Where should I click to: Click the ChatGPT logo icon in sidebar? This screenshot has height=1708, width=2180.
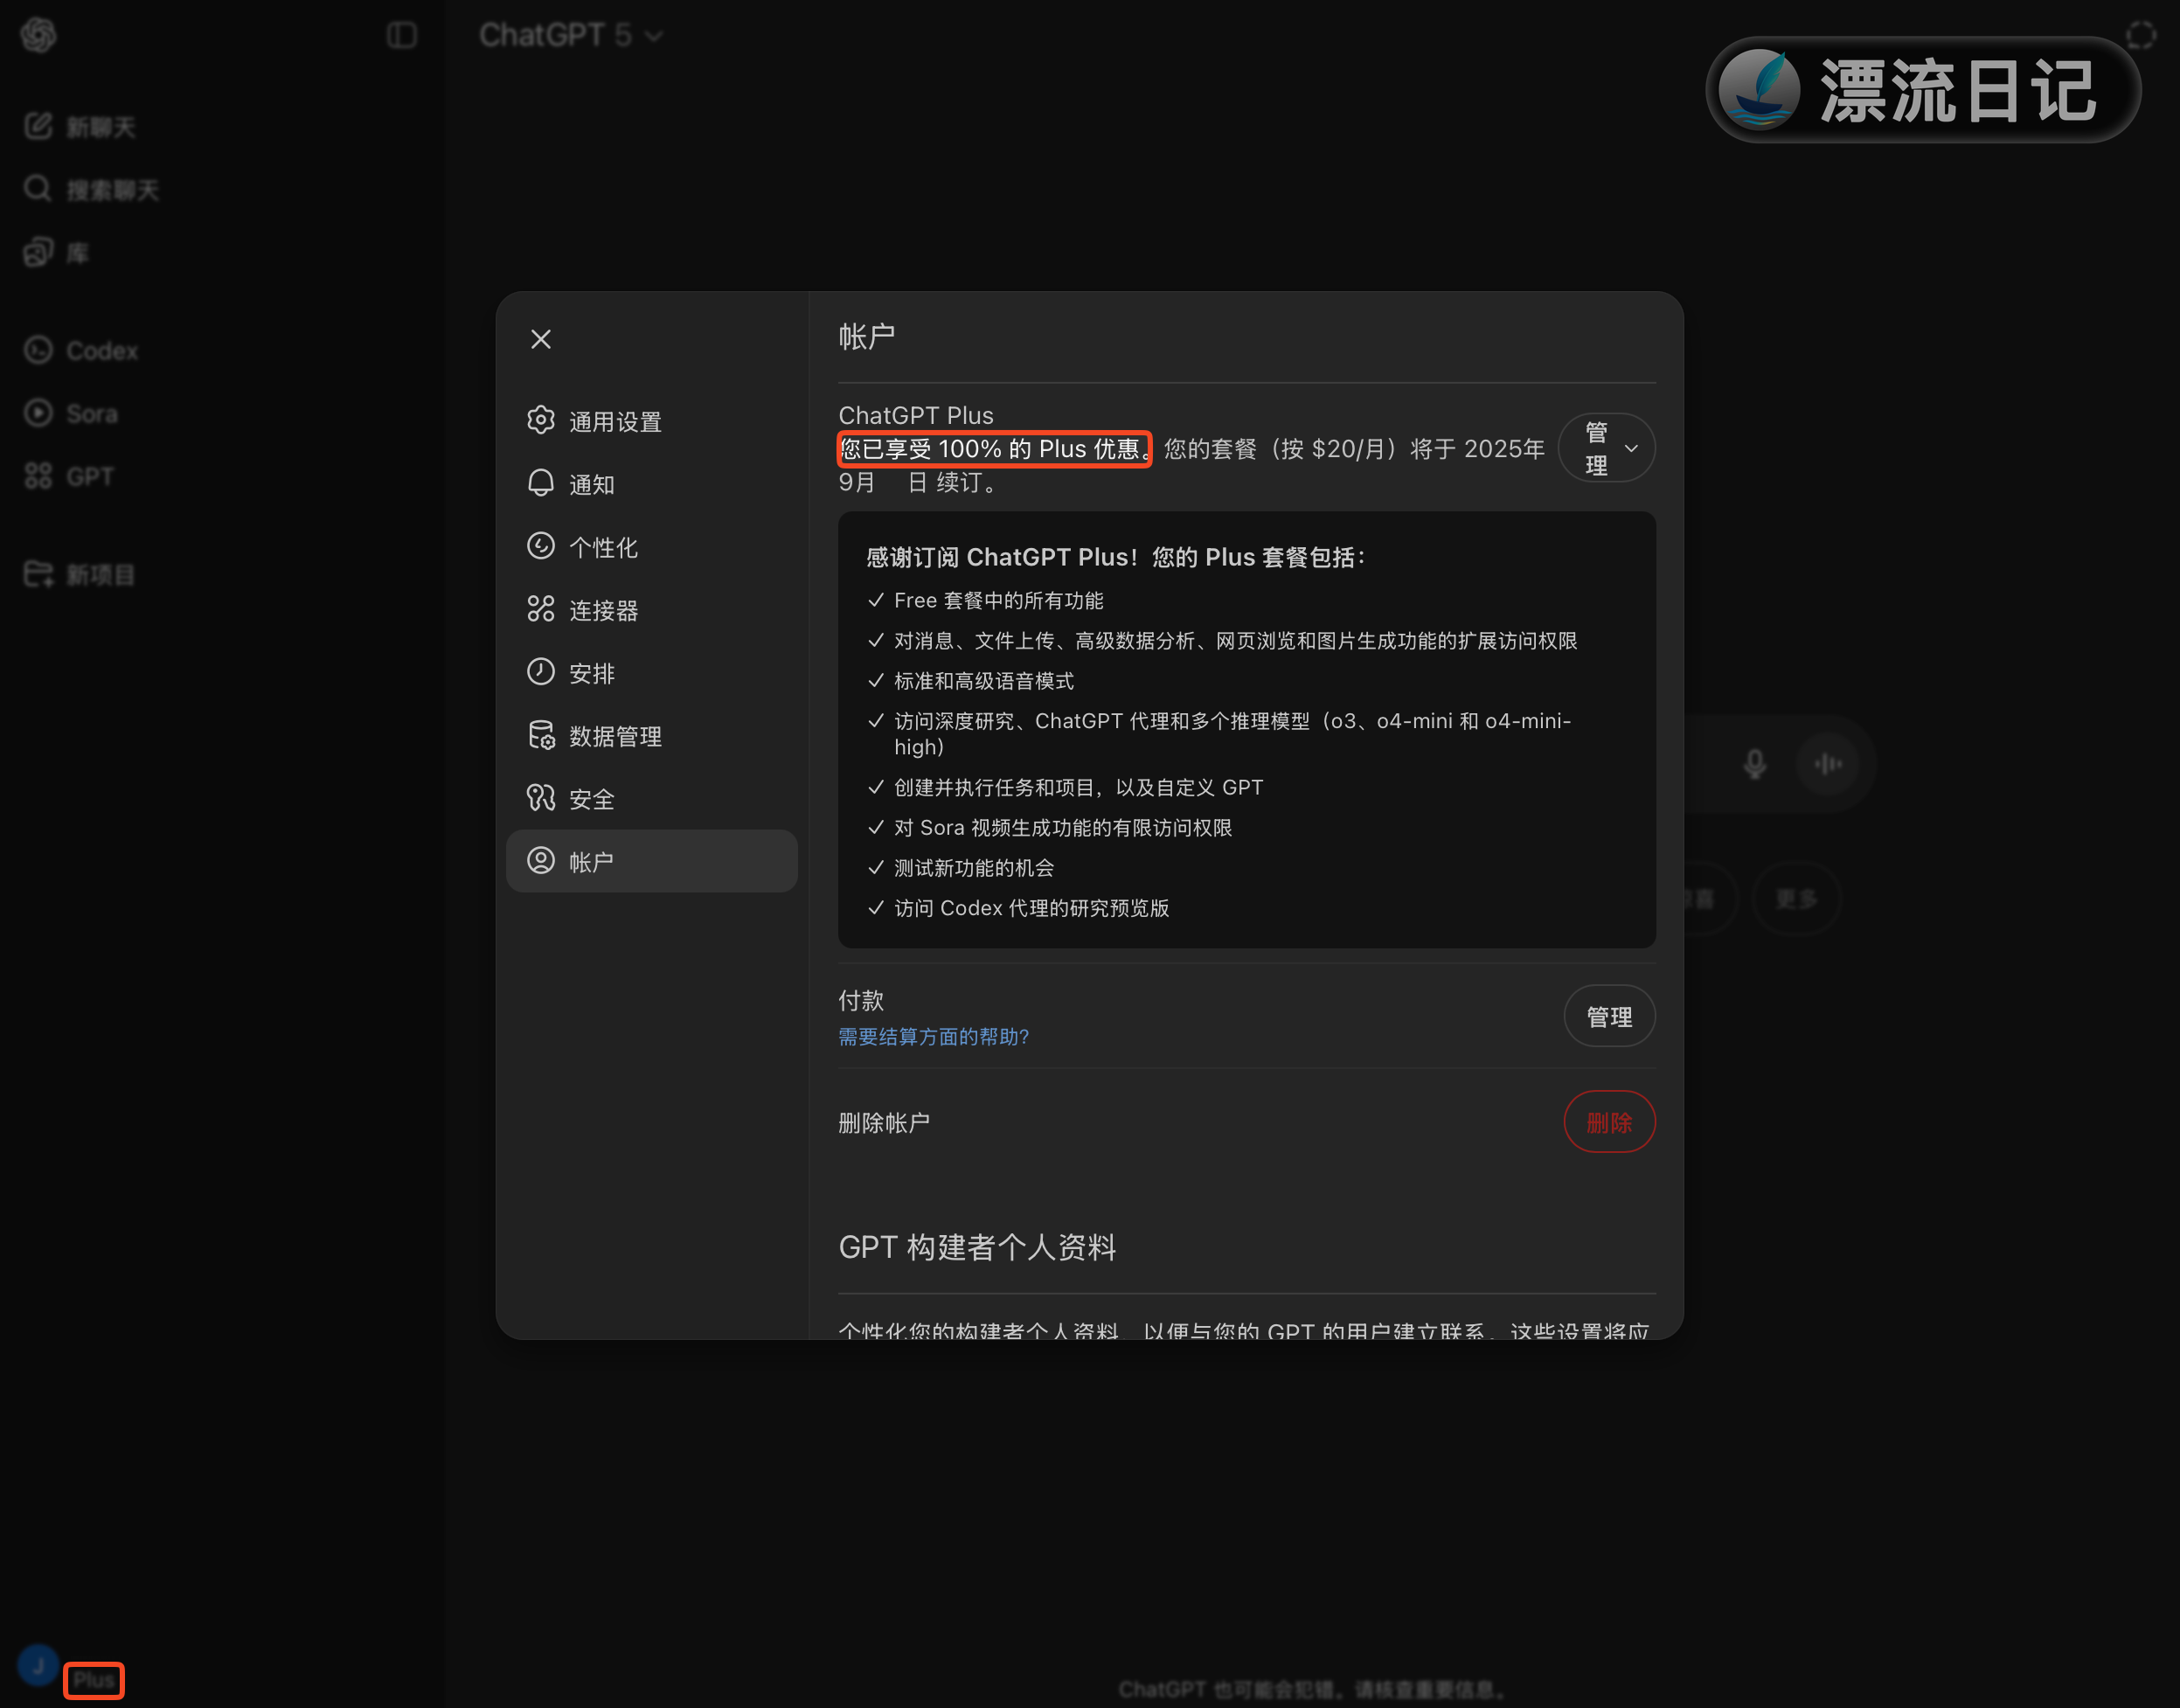click(x=39, y=35)
